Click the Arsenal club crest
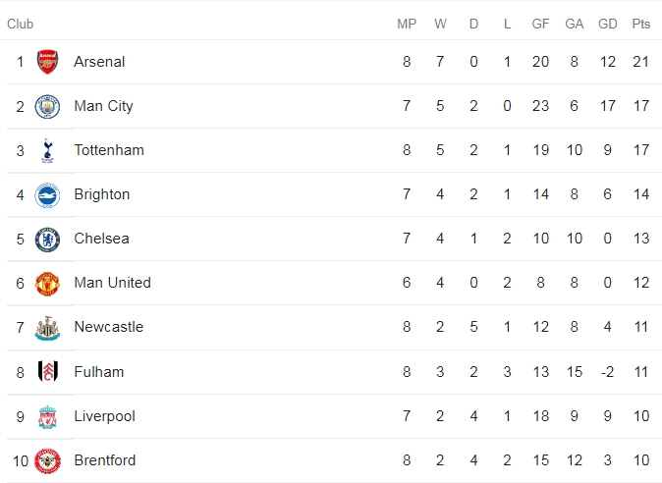The image size is (662, 483). coord(47,62)
